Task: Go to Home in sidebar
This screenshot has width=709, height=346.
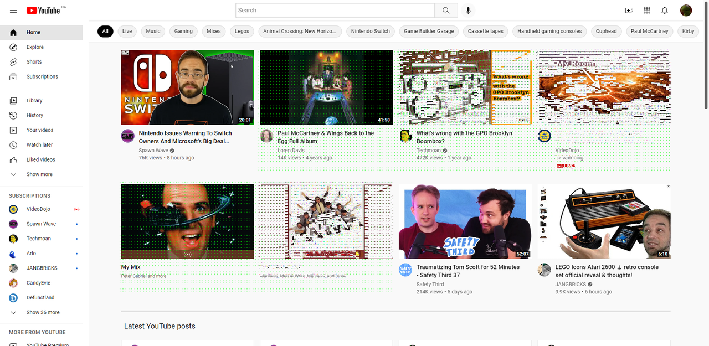Action: pyautogui.click(x=42, y=32)
